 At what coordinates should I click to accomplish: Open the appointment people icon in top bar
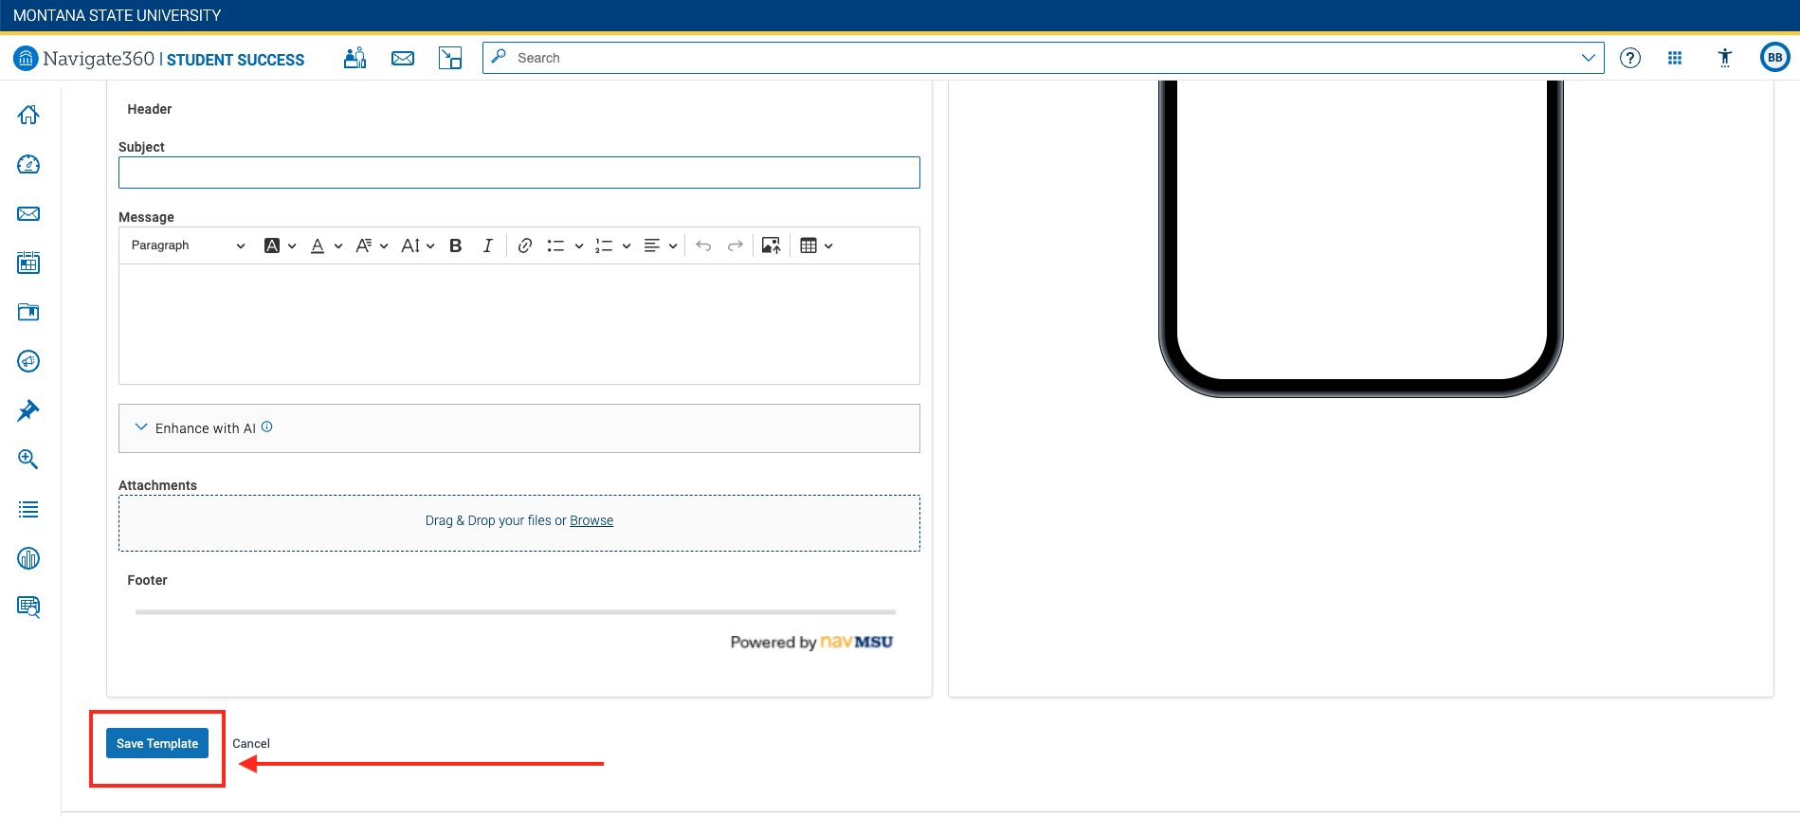click(355, 58)
